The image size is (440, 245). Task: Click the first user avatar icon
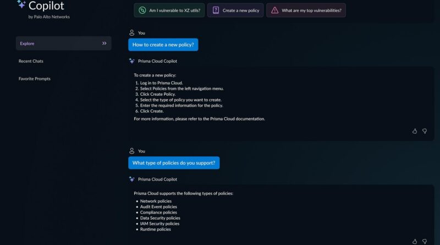coord(132,33)
